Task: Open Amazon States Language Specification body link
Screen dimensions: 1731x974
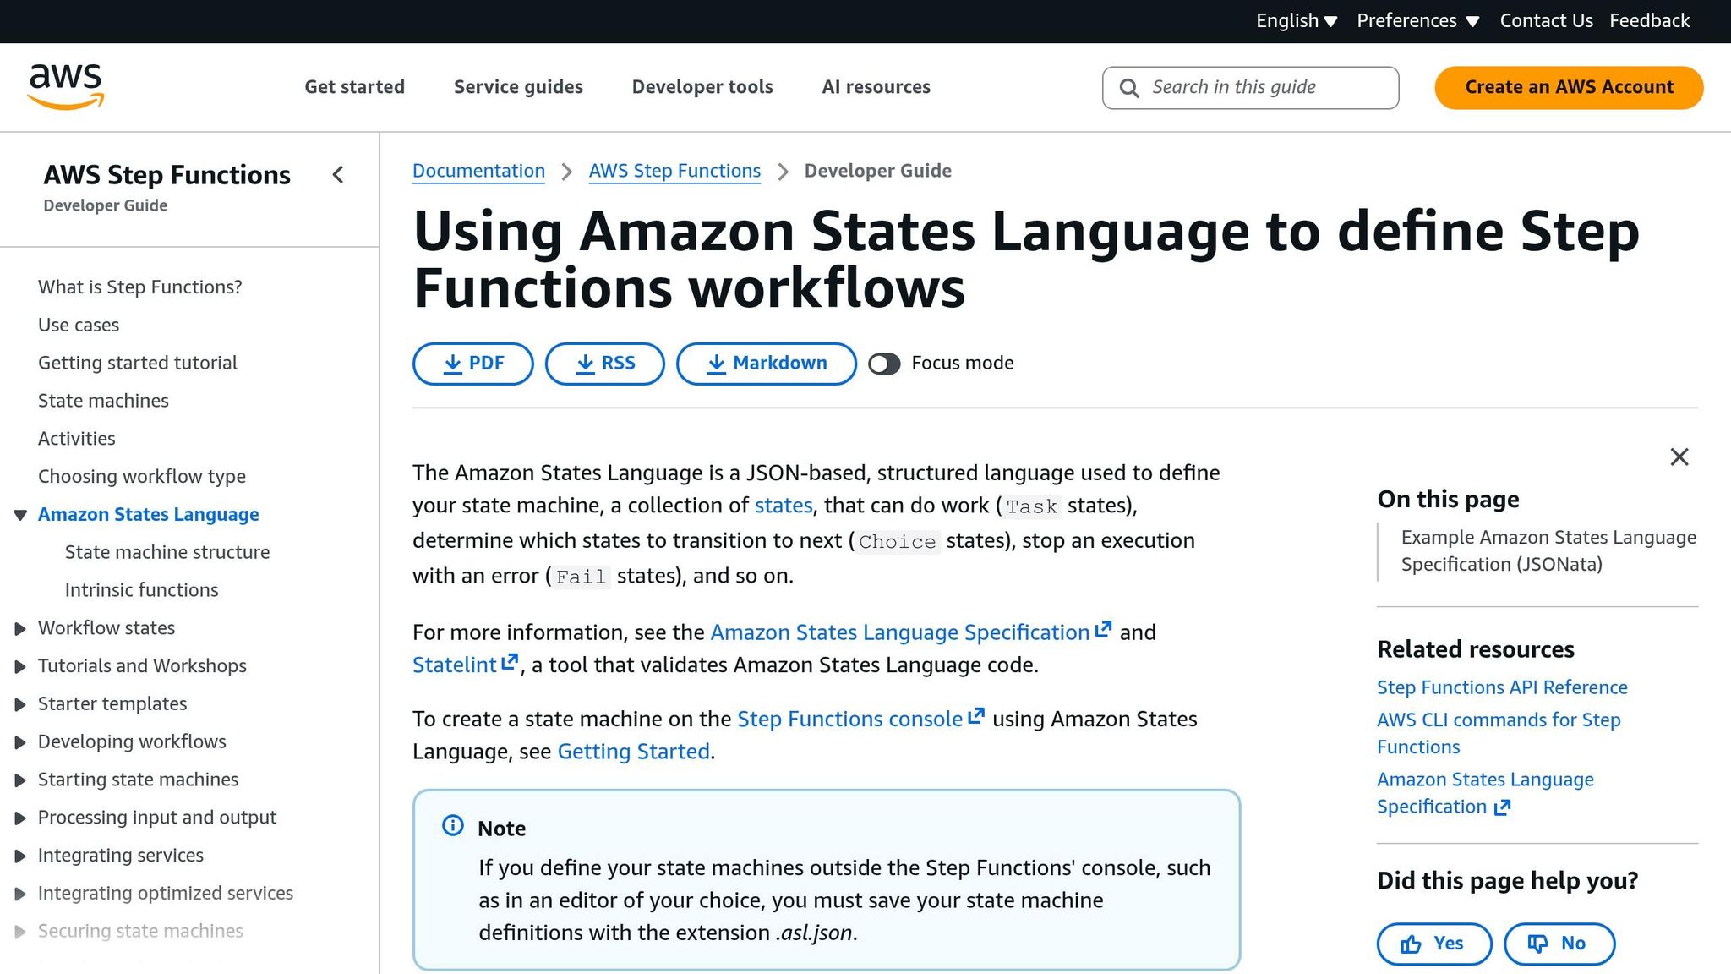Action: coord(910,632)
